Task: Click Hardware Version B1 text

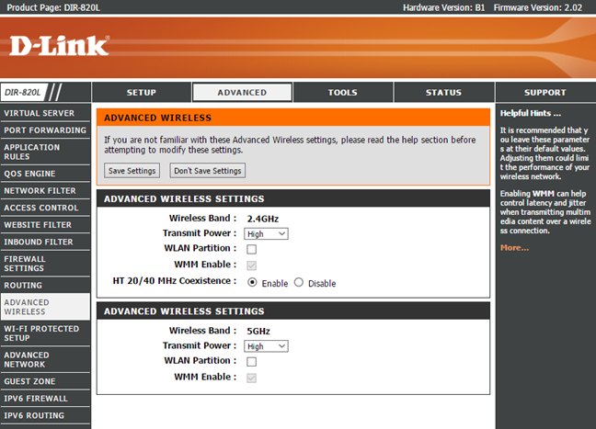Action: [444, 7]
